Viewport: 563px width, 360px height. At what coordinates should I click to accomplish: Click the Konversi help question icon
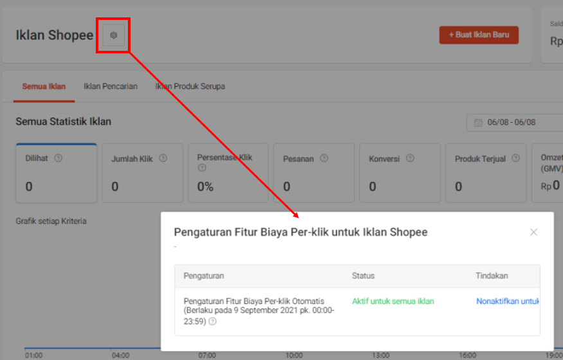tap(410, 158)
